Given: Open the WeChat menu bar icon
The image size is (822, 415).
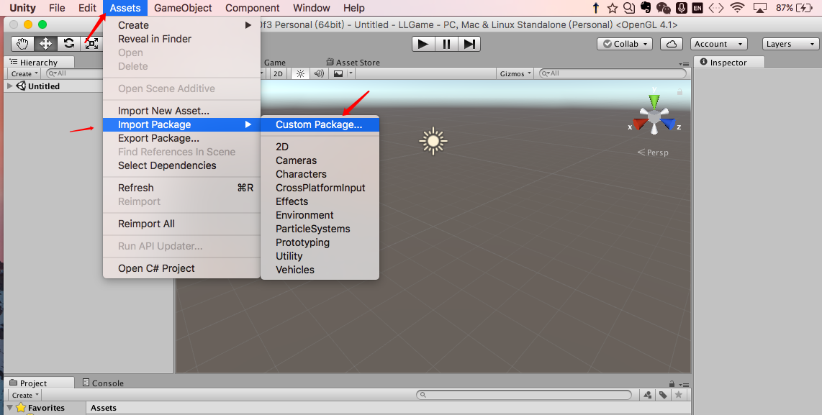Looking at the screenshot, I should 663,8.
